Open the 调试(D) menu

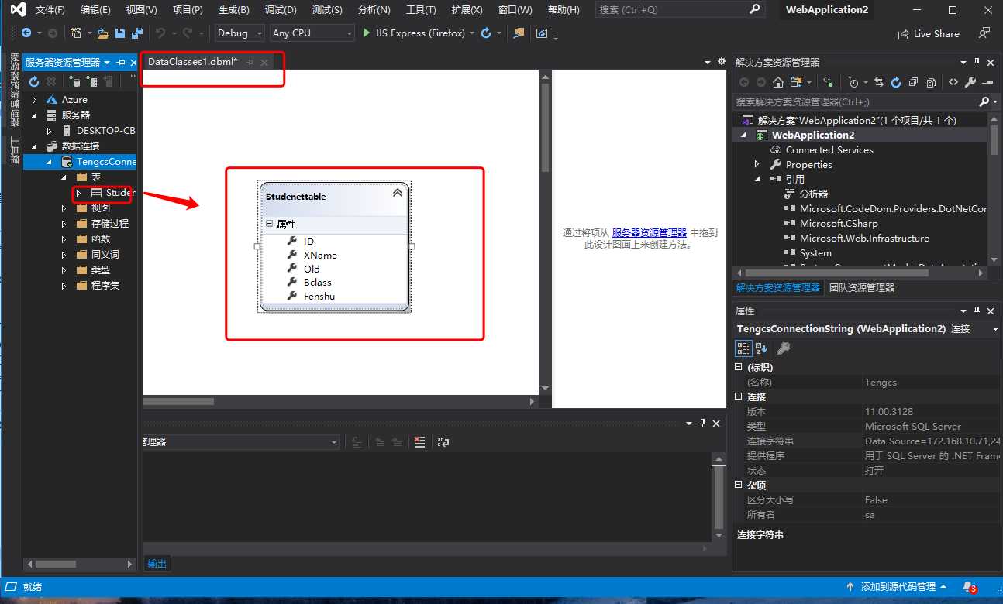pos(280,10)
